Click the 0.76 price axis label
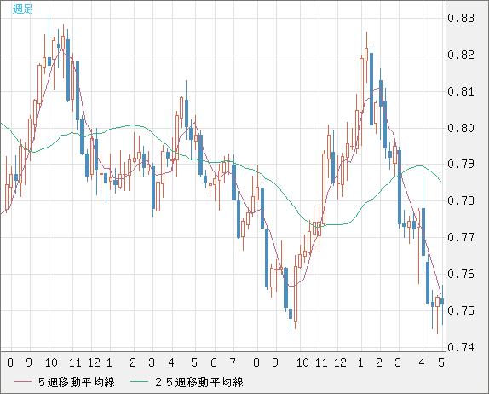The width and height of the screenshot is (489, 394). coord(461,274)
